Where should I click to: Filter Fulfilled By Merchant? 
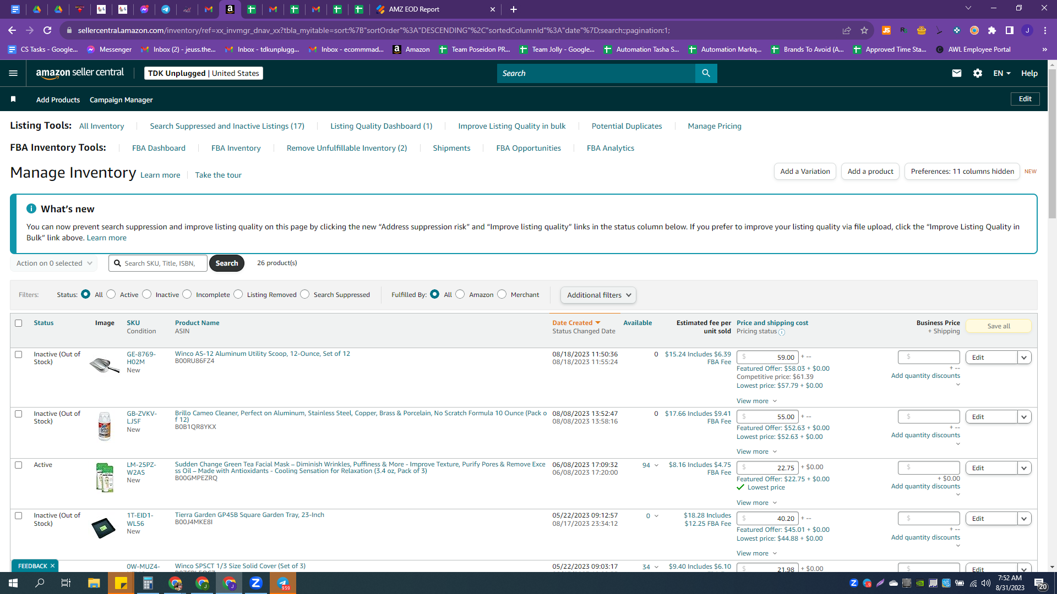tap(502, 294)
